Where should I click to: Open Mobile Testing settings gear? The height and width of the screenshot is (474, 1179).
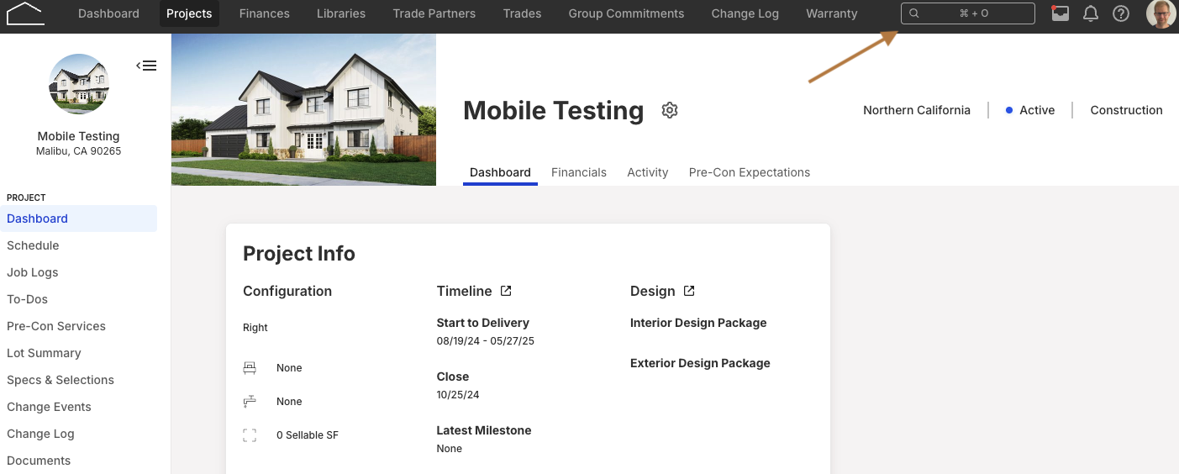pos(670,110)
